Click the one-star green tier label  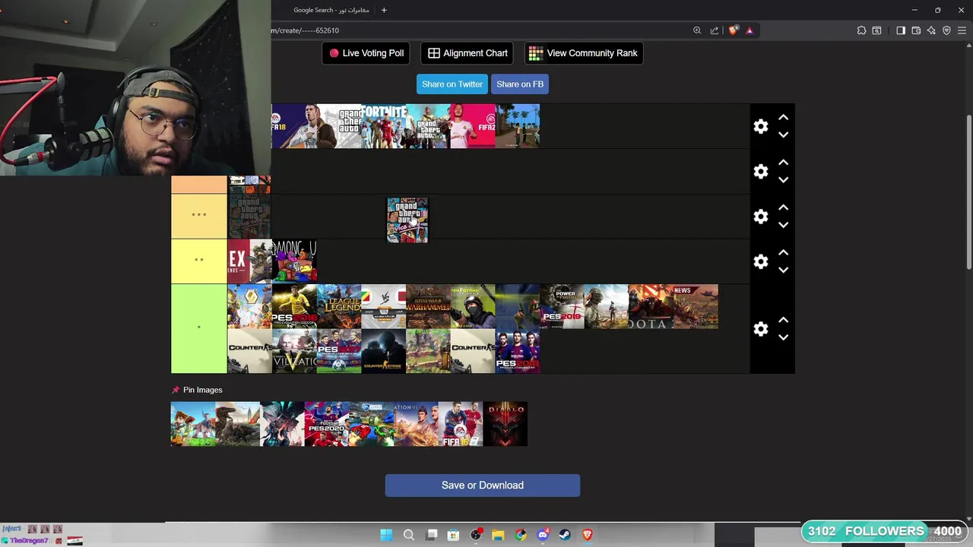click(199, 329)
